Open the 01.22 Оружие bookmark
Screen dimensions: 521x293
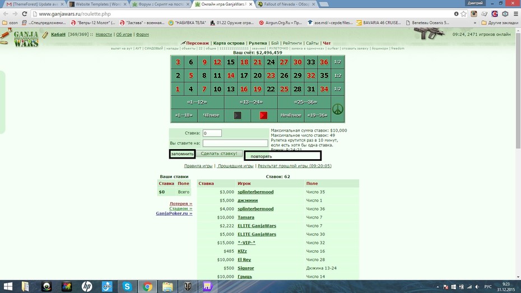(x=232, y=22)
